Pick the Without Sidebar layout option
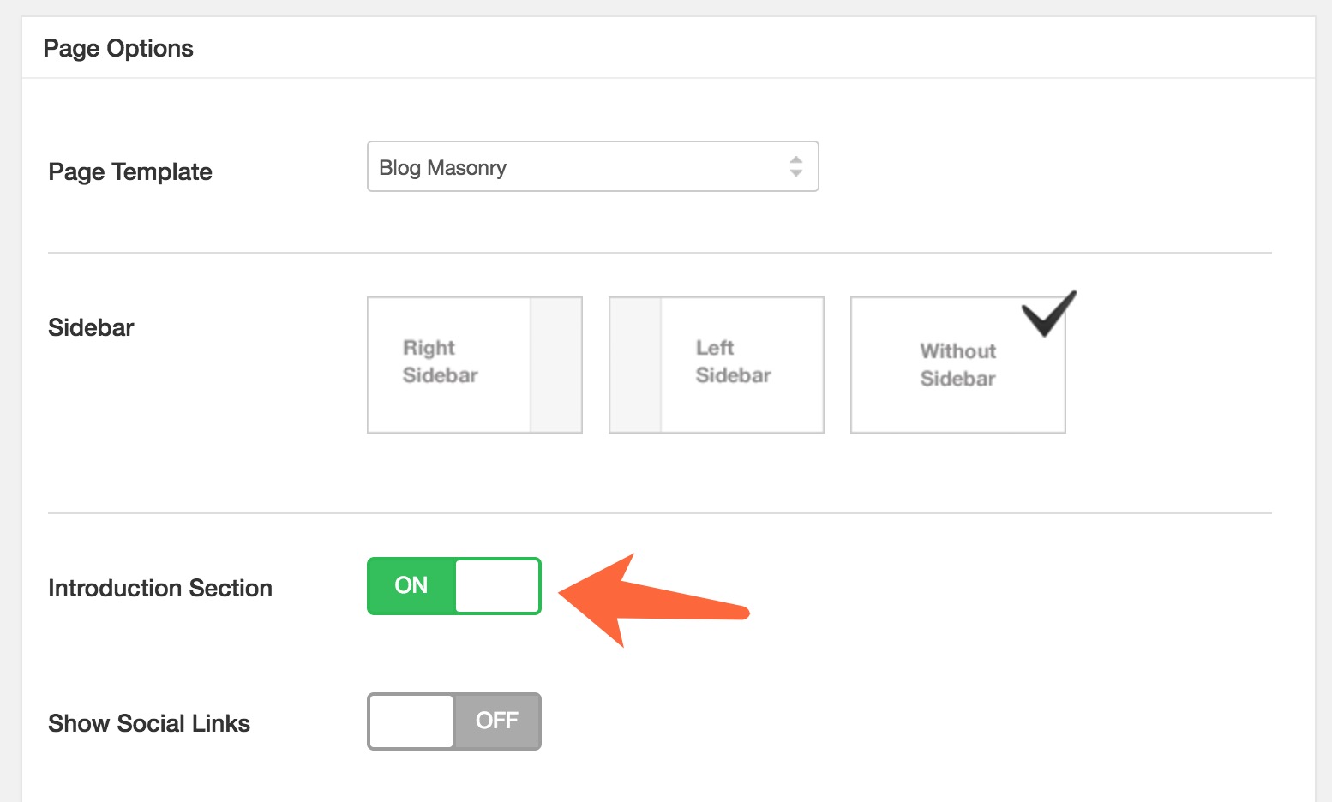 point(957,364)
